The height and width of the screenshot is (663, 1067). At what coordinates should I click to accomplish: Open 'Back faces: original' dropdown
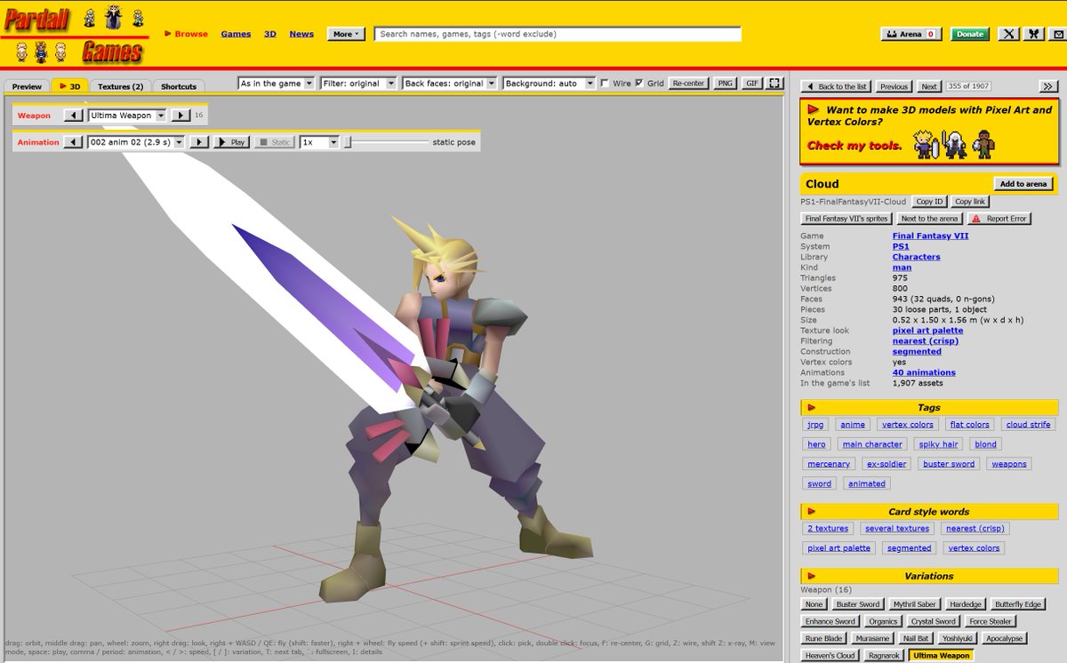pyautogui.click(x=449, y=84)
